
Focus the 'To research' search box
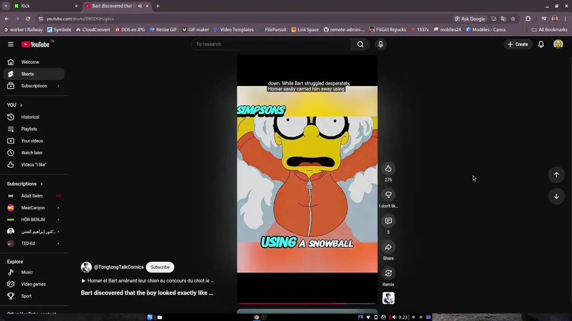click(272, 44)
